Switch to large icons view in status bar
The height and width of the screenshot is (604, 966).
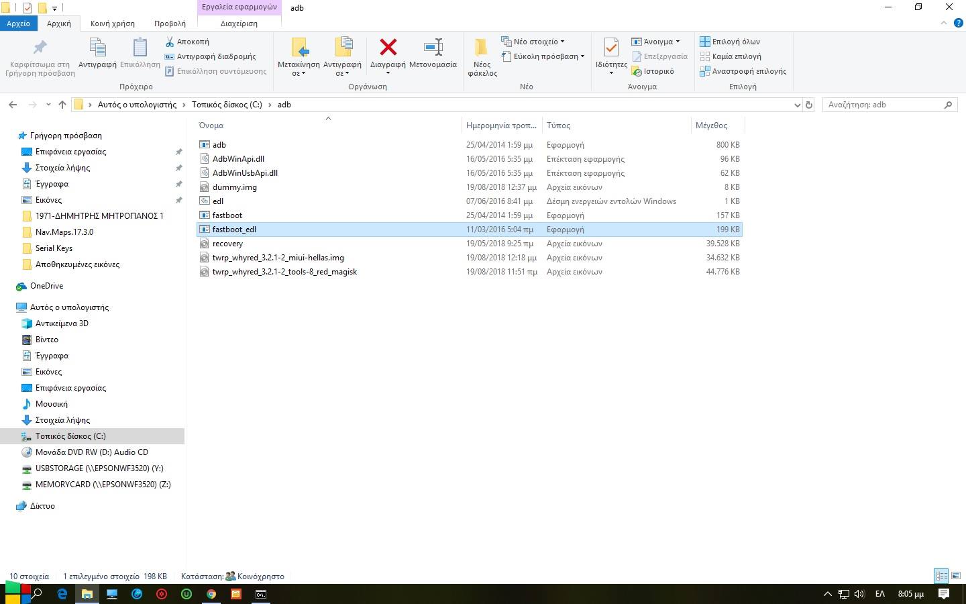pos(956,576)
